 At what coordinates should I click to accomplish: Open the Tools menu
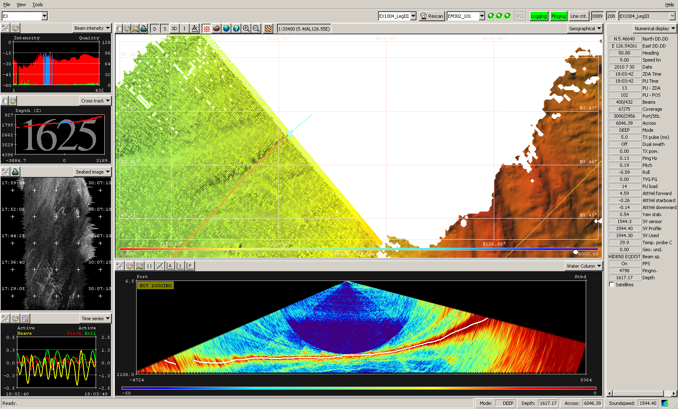point(38,5)
